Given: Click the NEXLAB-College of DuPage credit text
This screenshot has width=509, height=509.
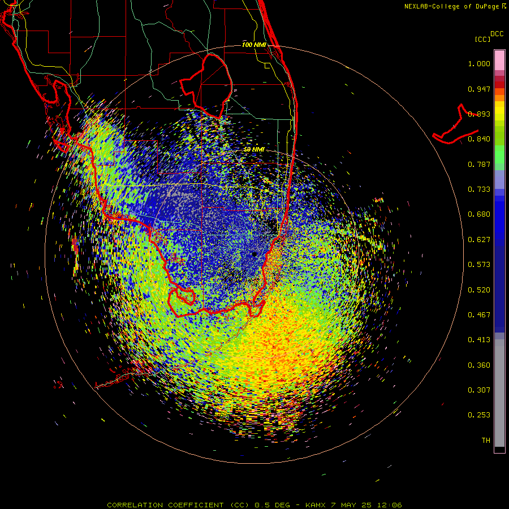Looking at the screenshot, I should [451, 6].
